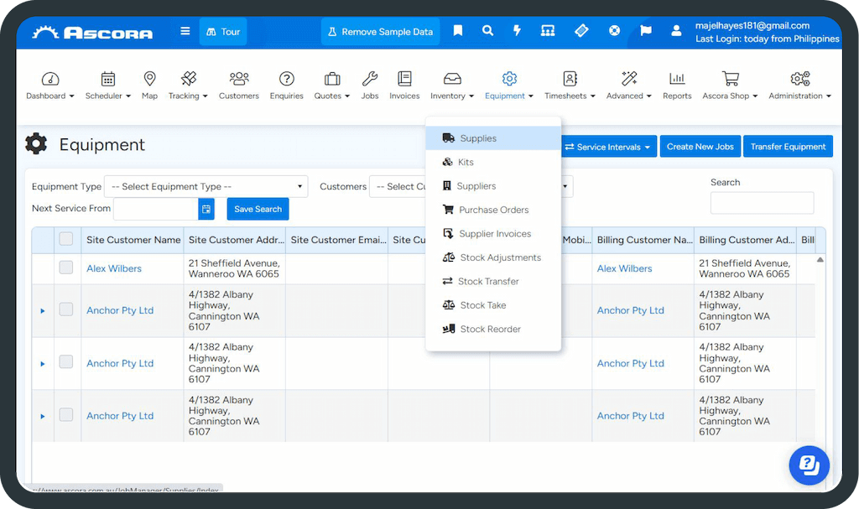Click the Site Customer Name column header
Screen dimensions: 859x509
point(133,240)
